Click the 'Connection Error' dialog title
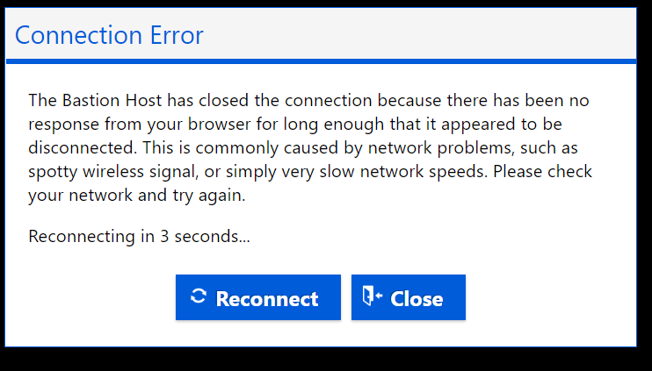Image resolution: width=652 pixels, height=371 pixels. pos(109,35)
